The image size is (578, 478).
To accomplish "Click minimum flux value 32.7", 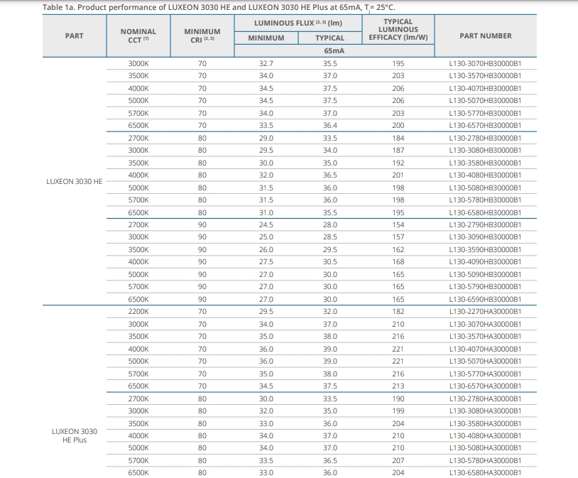I will [x=266, y=63].
